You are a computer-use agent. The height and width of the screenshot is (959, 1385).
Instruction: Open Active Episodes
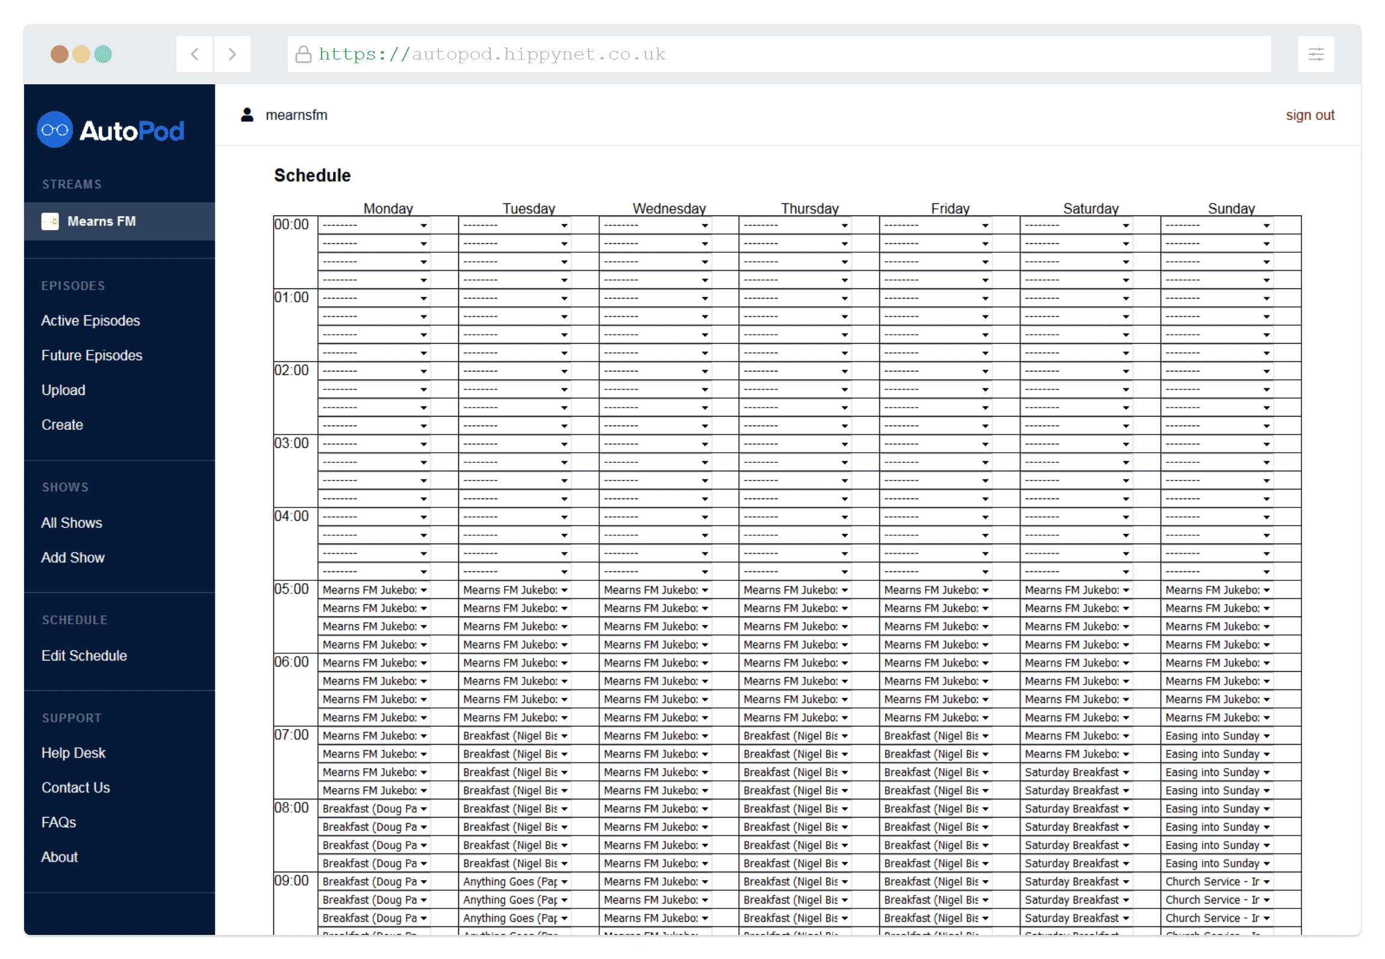[x=90, y=320]
